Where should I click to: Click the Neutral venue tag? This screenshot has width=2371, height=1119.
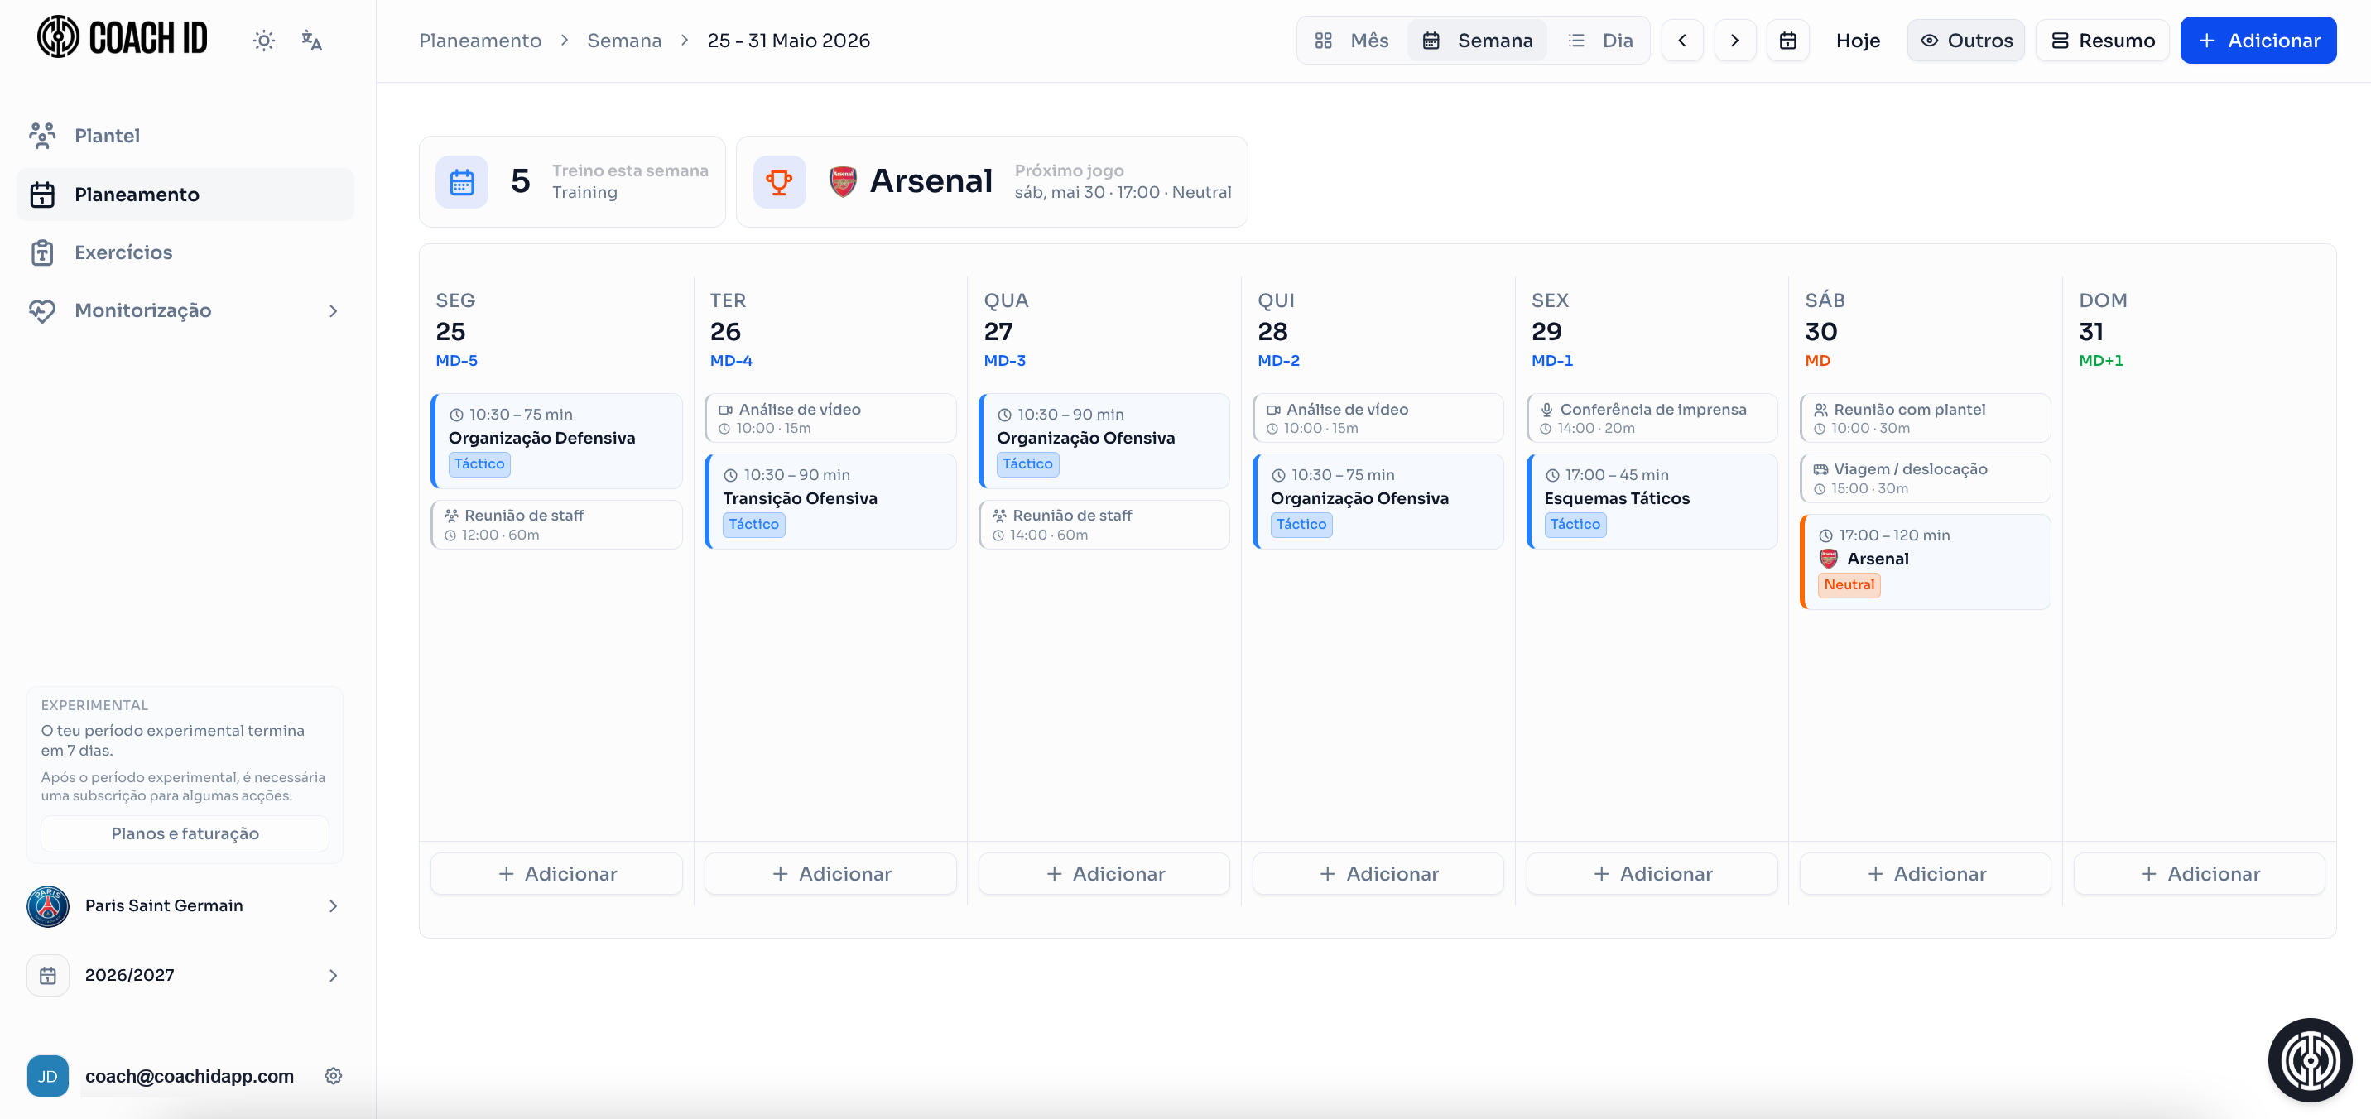click(1849, 584)
